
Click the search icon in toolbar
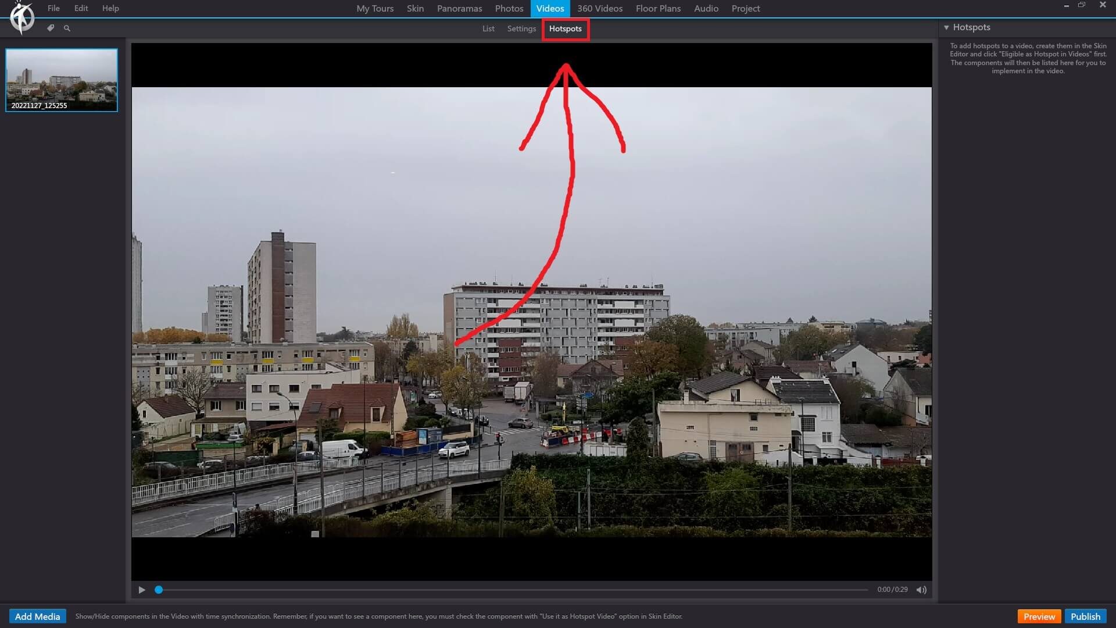click(x=67, y=27)
